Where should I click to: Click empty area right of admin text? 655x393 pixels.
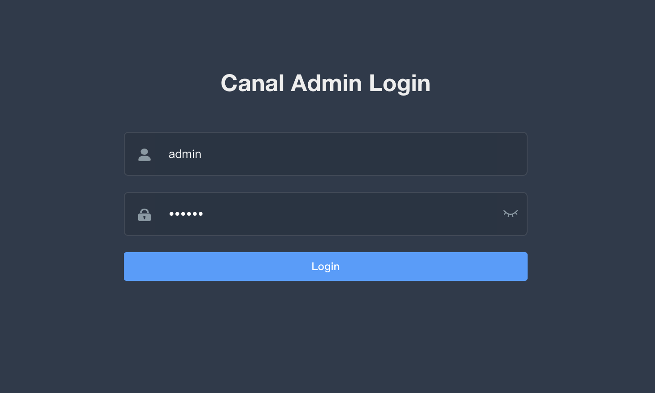359,154
